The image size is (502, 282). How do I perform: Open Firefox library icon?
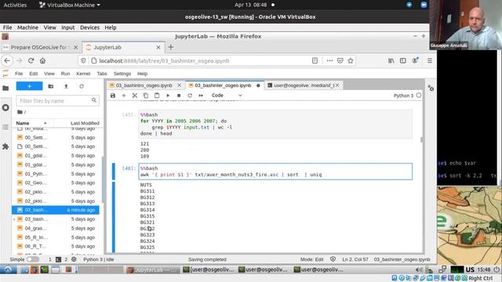391,60
